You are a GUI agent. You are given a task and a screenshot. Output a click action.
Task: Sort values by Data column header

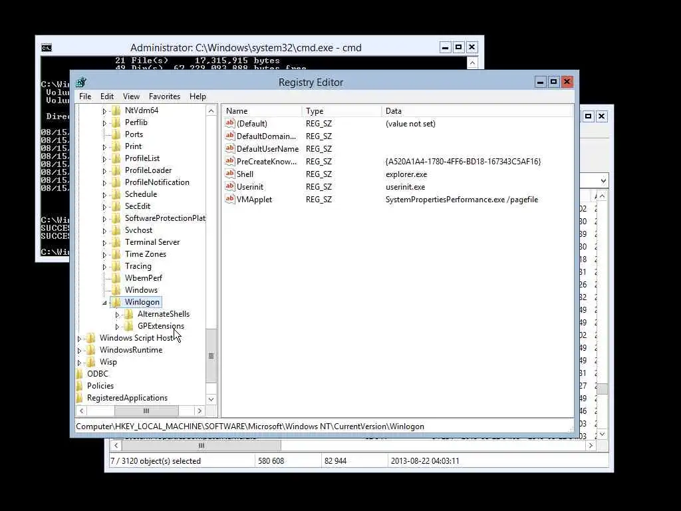tap(477, 111)
